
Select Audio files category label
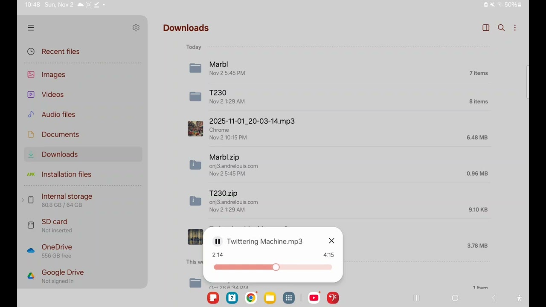click(x=58, y=114)
